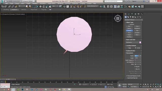Click the ViewCube in the viewport

(x=118, y=18)
